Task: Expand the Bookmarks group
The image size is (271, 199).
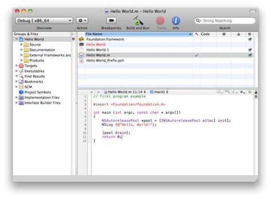Action: point(17,82)
